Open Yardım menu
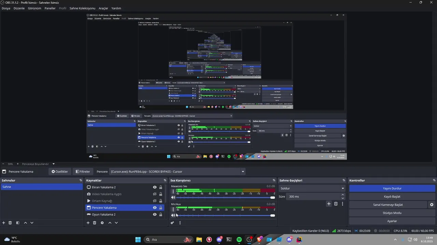 [x=116, y=8]
